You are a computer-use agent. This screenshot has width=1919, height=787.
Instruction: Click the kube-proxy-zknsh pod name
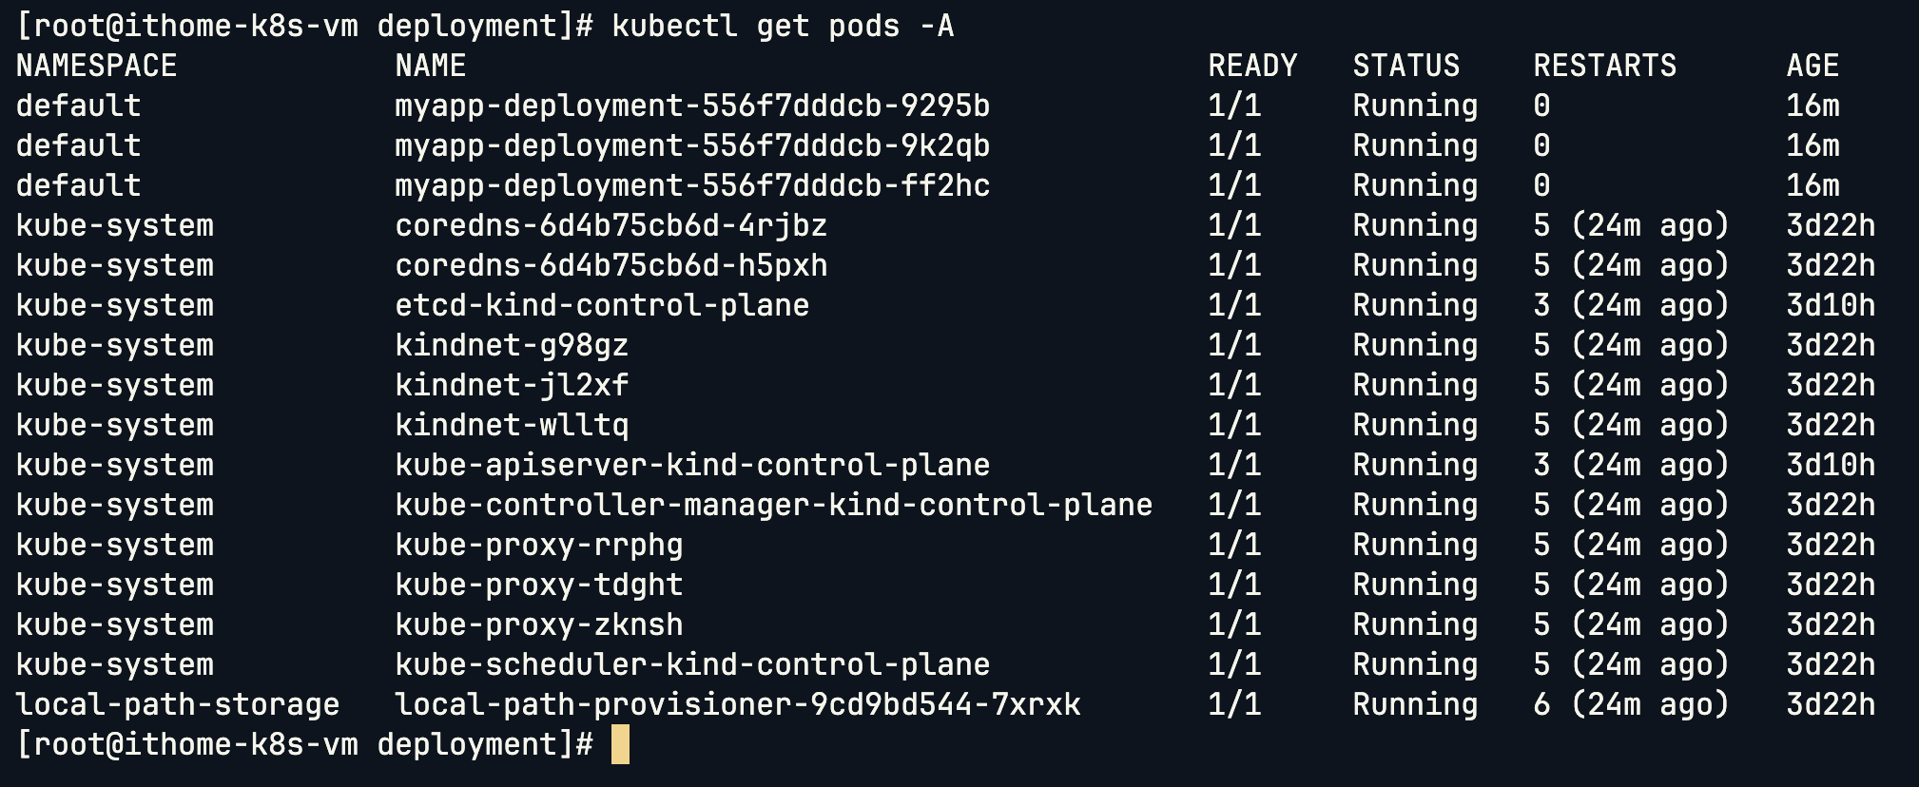(x=538, y=624)
